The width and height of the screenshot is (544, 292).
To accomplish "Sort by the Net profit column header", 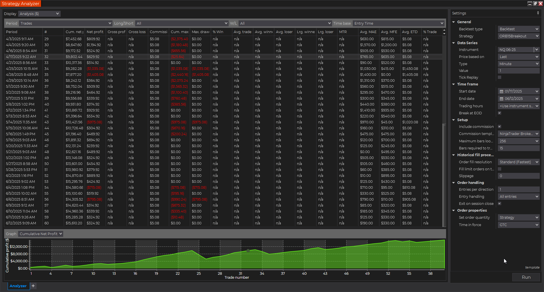I will click(95, 32).
